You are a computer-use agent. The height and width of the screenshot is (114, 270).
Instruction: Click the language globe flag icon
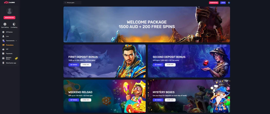(x=229, y=3)
